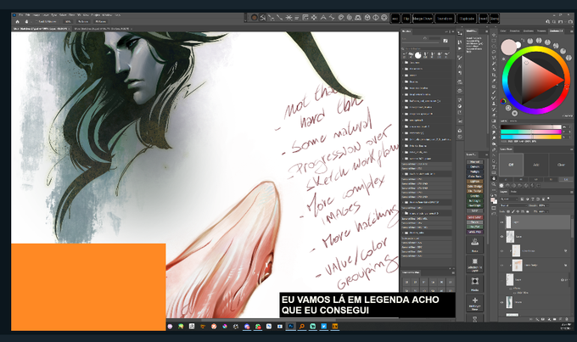Select the Clone Stamp tool

[494, 104]
